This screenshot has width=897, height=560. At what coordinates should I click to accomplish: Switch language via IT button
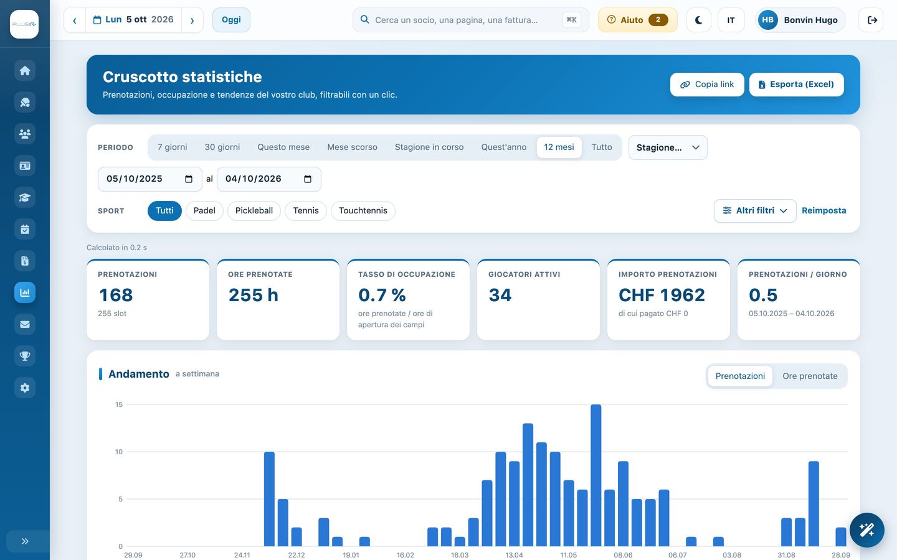coord(731,20)
